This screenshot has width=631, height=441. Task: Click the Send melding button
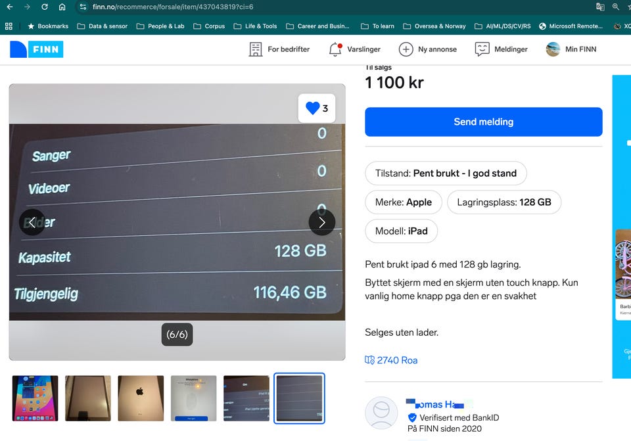pyautogui.click(x=483, y=122)
